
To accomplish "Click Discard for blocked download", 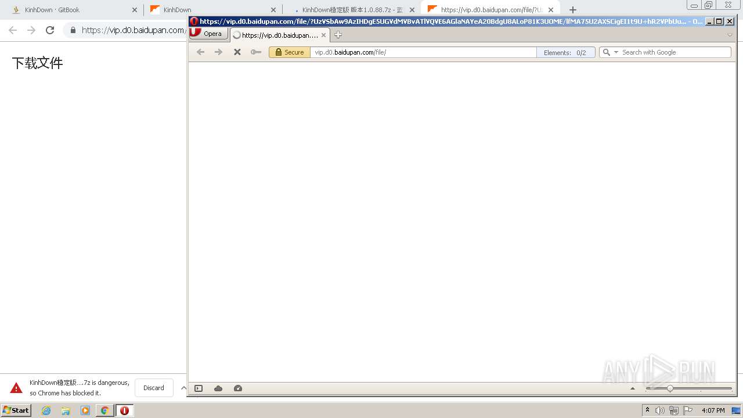I will (x=154, y=388).
